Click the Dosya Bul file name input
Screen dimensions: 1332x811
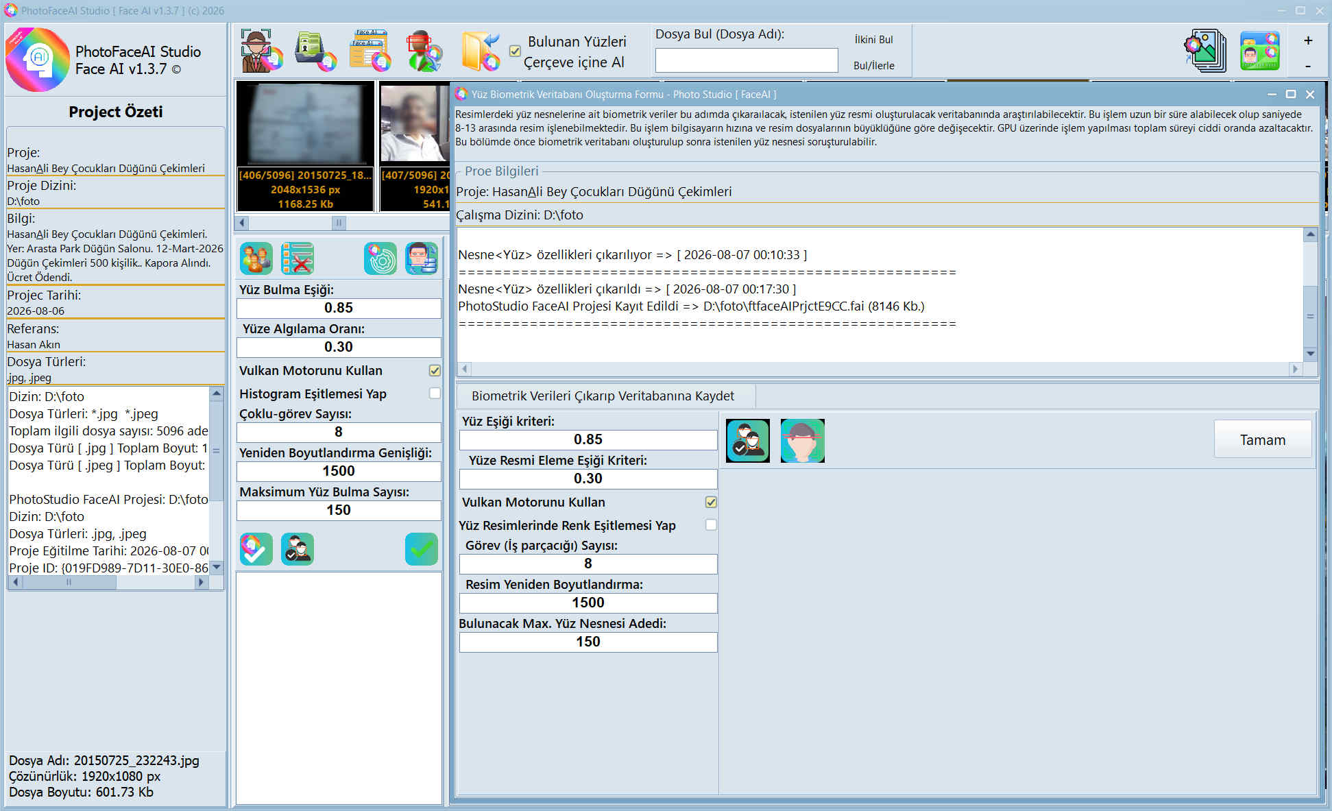[x=747, y=60]
